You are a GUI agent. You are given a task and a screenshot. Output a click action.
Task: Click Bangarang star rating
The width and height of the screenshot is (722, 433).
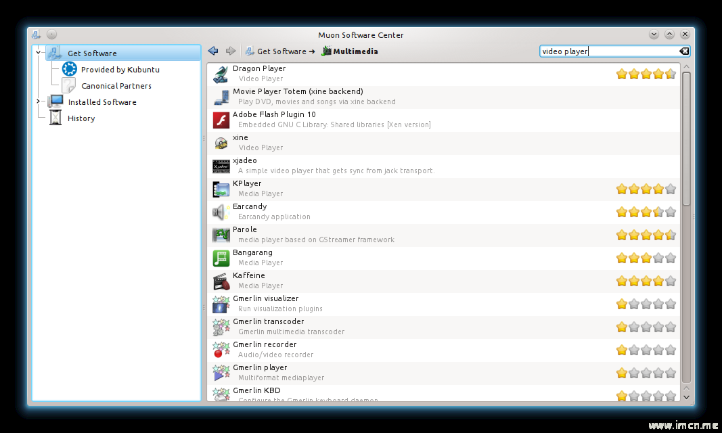click(646, 258)
